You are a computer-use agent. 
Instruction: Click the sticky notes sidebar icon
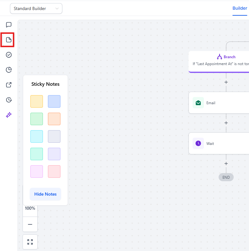pyautogui.click(x=9, y=40)
